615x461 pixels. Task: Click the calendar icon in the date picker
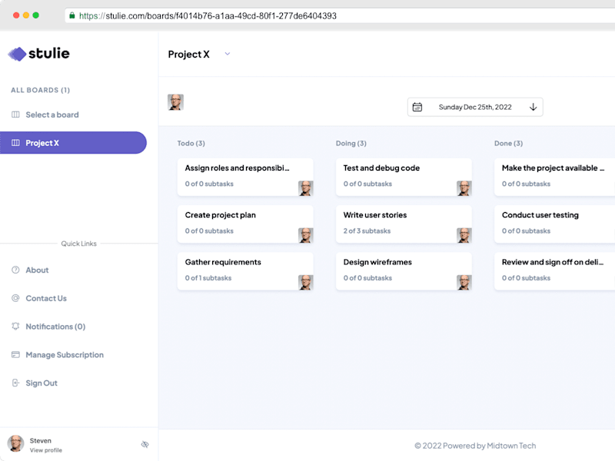tap(417, 107)
